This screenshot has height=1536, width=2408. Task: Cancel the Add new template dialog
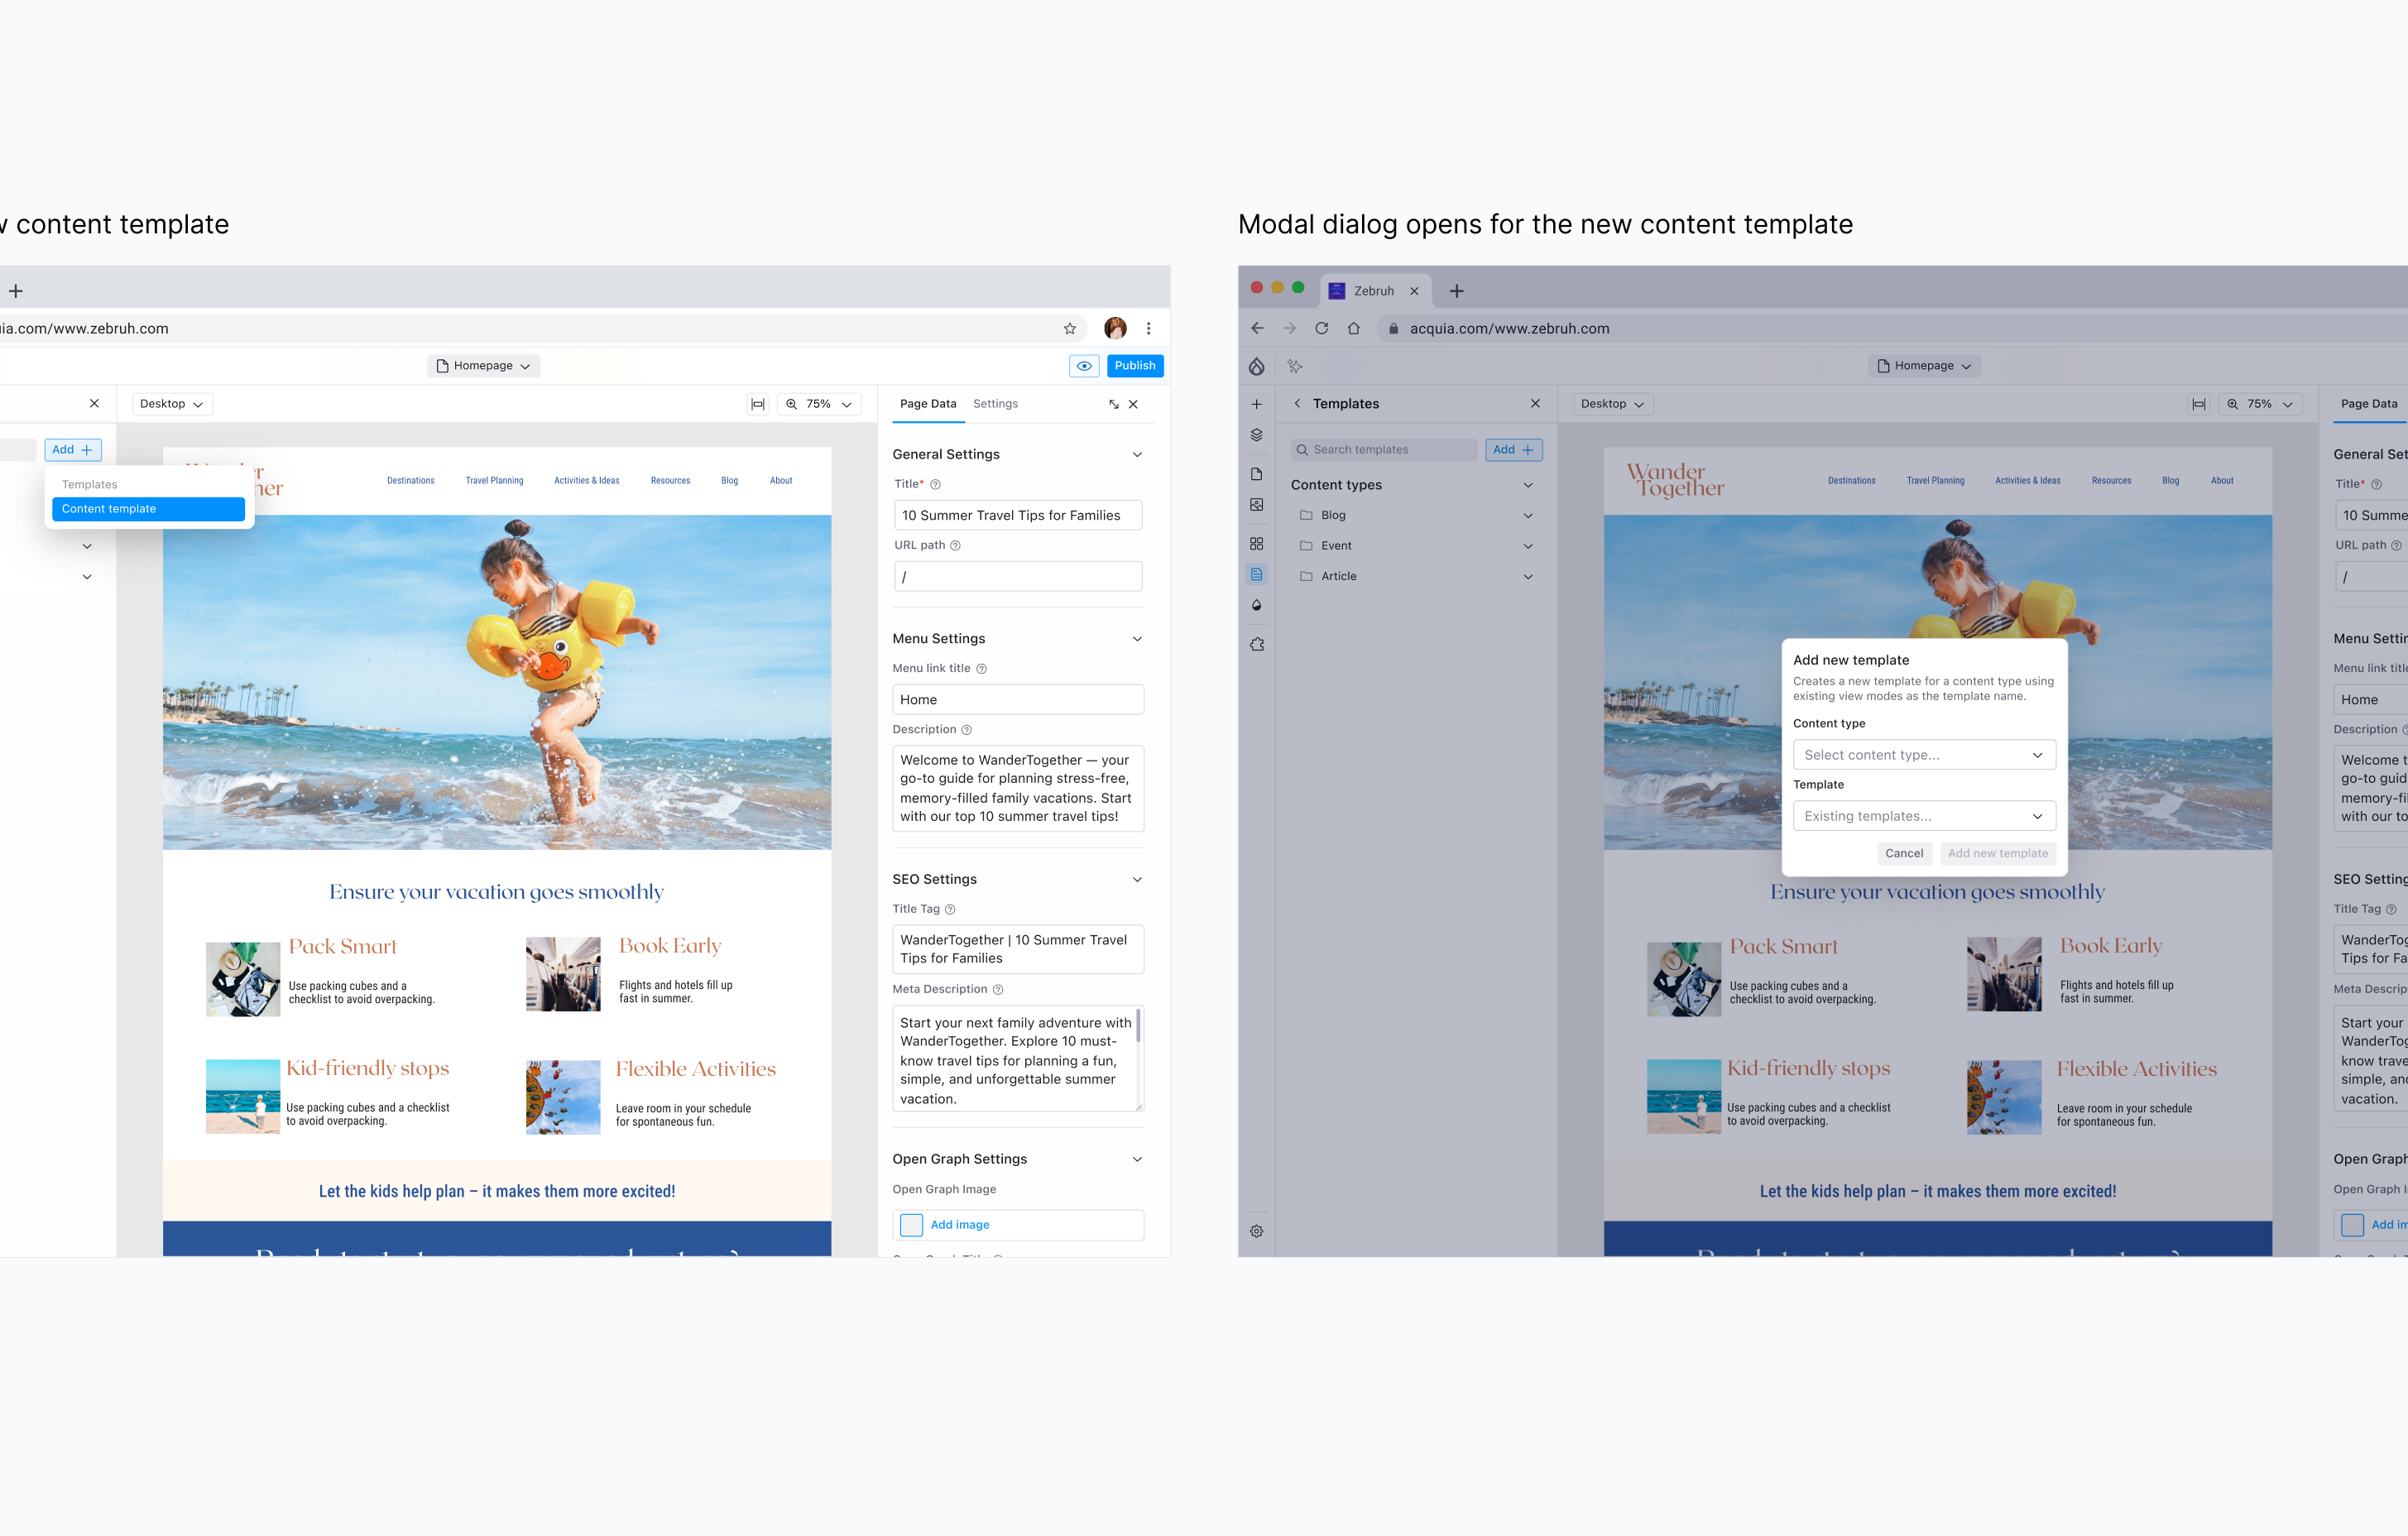click(1903, 853)
